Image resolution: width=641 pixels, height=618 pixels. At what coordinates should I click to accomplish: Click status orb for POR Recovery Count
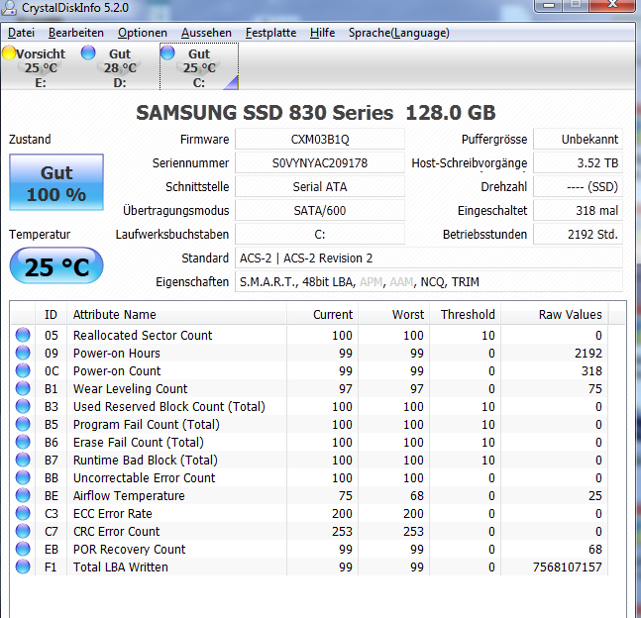(x=23, y=549)
